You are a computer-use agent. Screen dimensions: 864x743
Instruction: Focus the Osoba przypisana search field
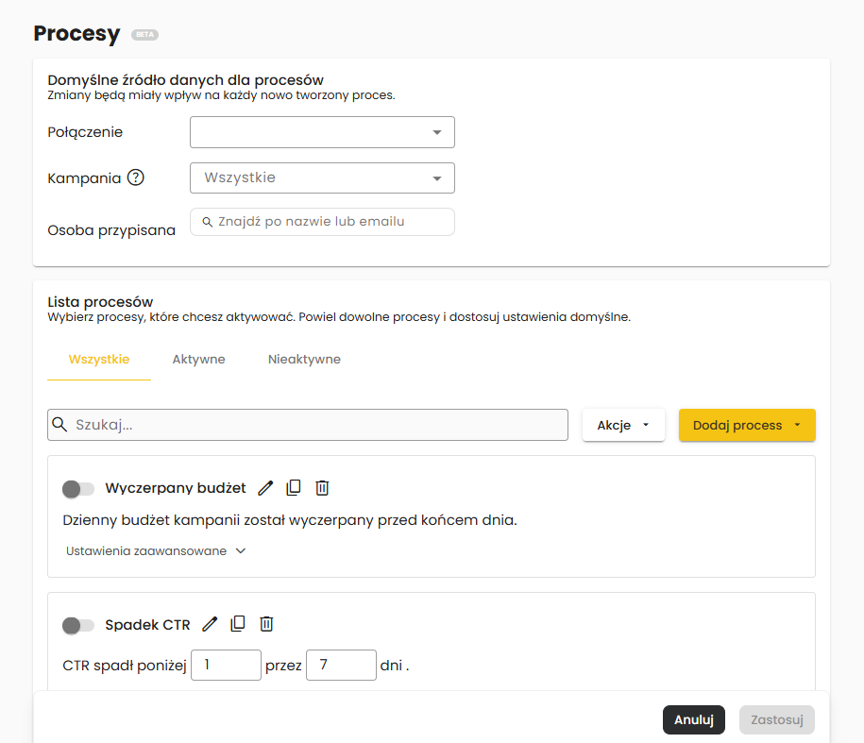pyautogui.click(x=322, y=222)
